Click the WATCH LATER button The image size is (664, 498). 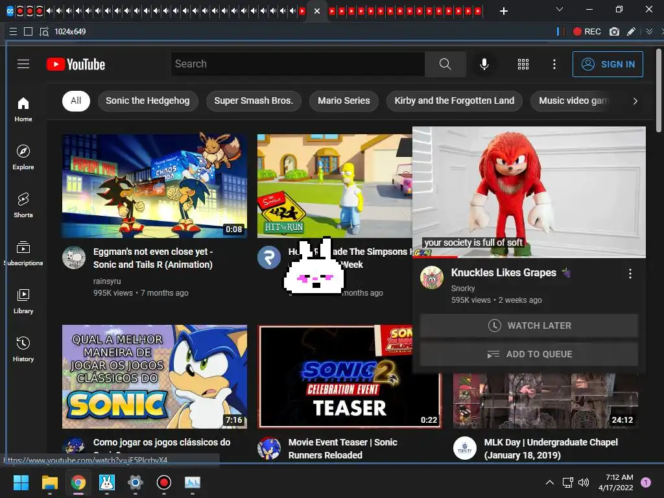[x=529, y=326]
